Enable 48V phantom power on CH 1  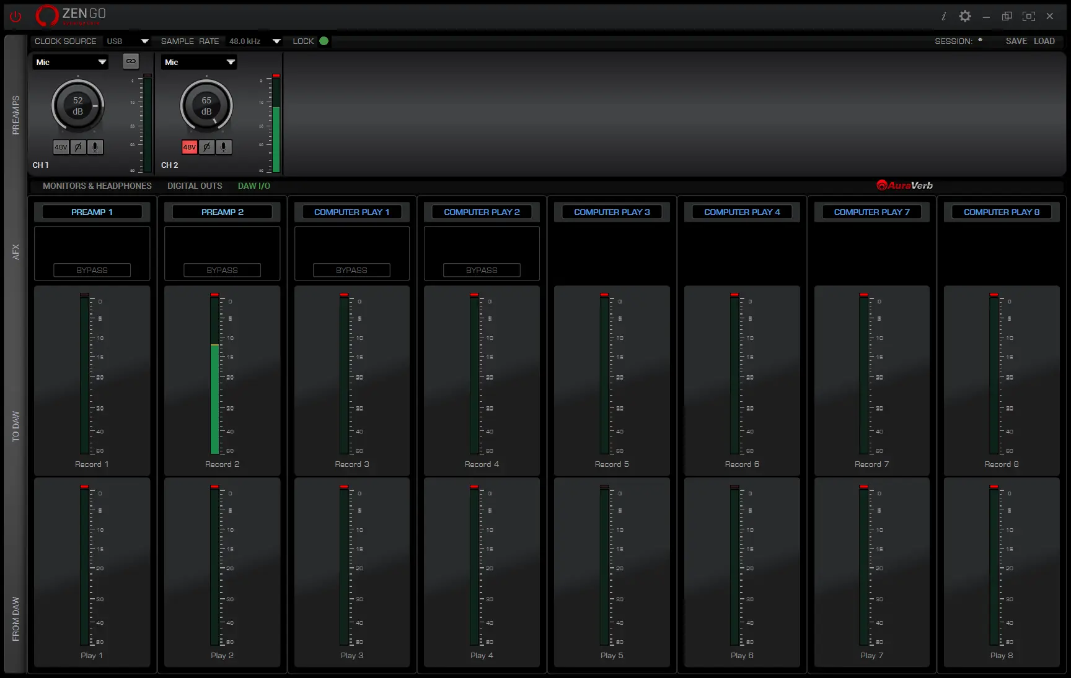[61, 147]
